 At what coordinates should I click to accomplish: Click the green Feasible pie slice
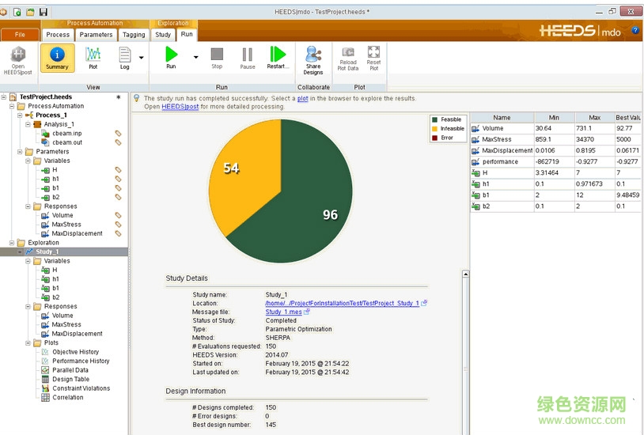pyautogui.click(x=309, y=198)
